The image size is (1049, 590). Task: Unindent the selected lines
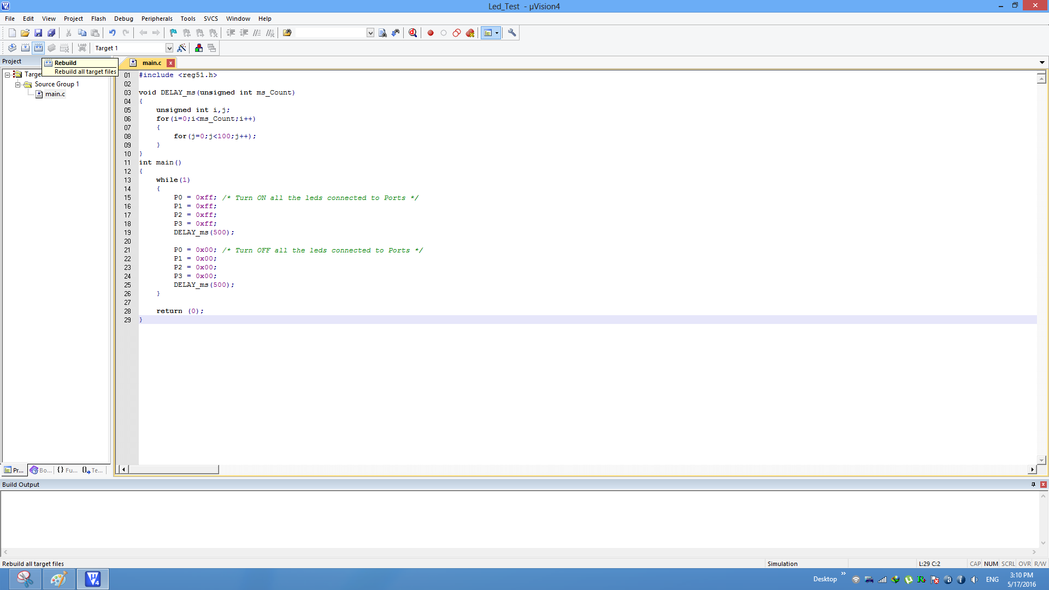pyautogui.click(x=244, y=33)
